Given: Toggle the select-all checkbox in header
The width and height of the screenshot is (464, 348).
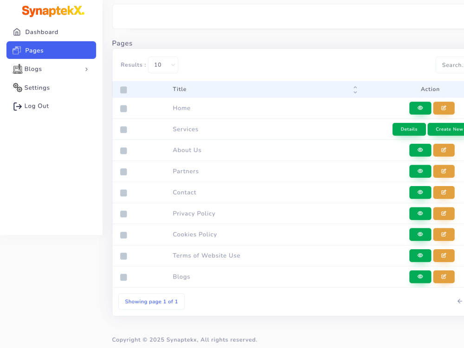Looking at the screenshot, I should click(x=124, y=90).
